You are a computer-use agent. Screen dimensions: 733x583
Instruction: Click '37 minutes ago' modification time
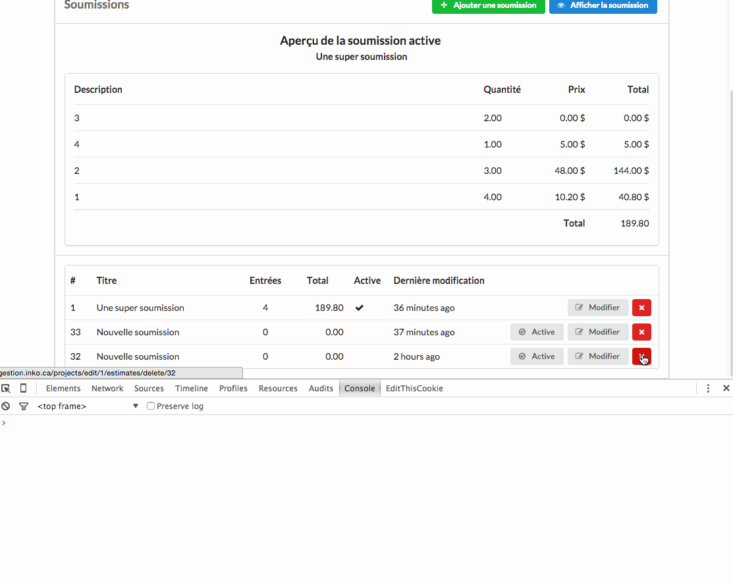click(424, 332)
